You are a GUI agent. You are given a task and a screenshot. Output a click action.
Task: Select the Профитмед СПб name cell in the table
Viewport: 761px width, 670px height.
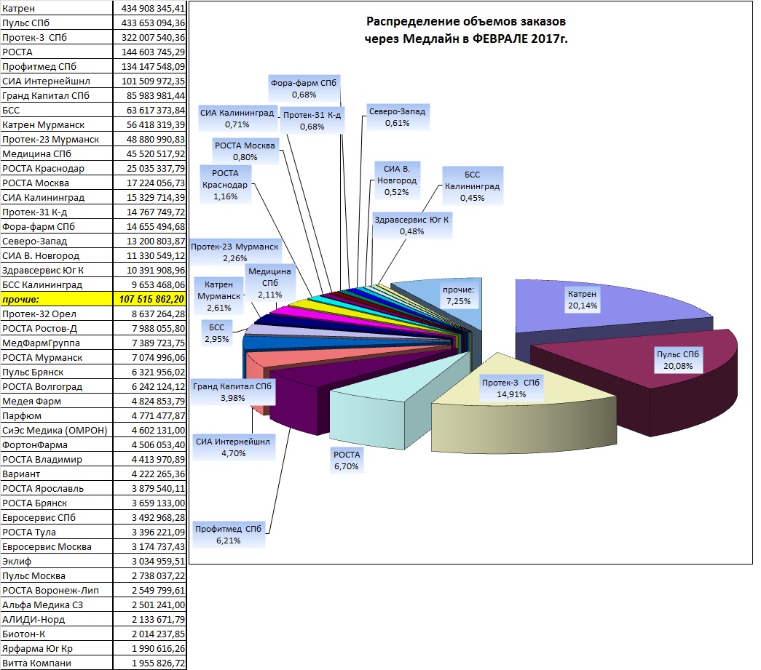[56, 66]
